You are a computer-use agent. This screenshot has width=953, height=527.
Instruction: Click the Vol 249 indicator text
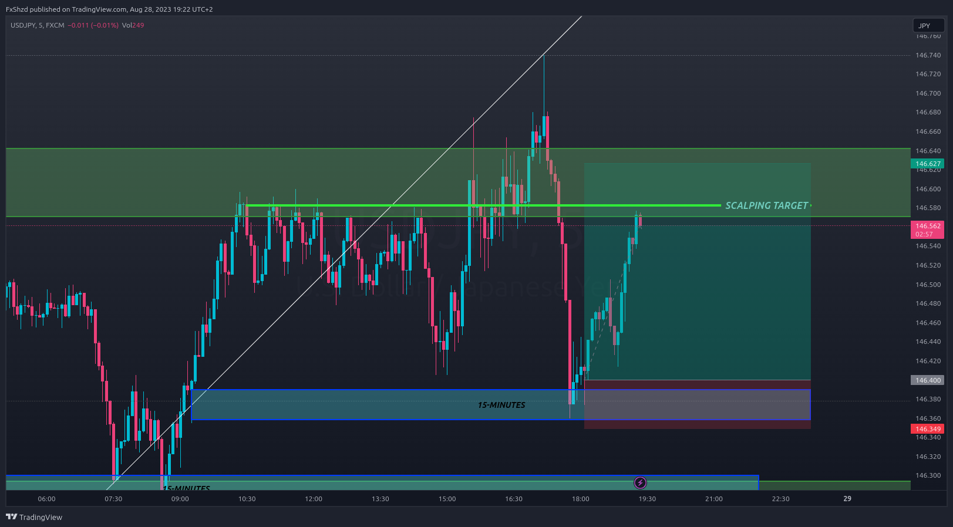click(133, 25)
